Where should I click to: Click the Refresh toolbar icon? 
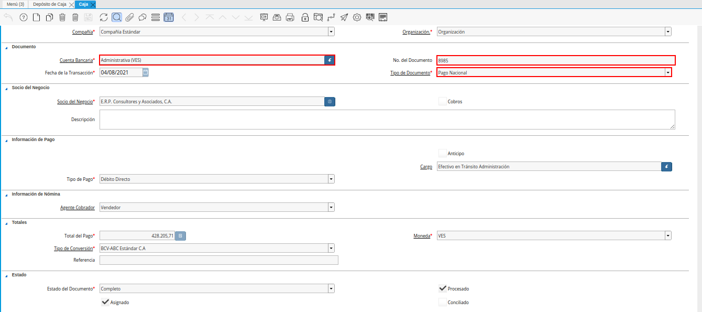pos(104,17)
